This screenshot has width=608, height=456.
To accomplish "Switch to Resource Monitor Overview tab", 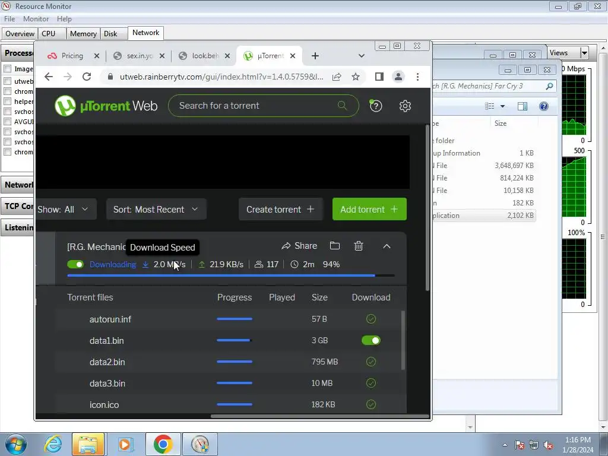I will click(20, 34).
